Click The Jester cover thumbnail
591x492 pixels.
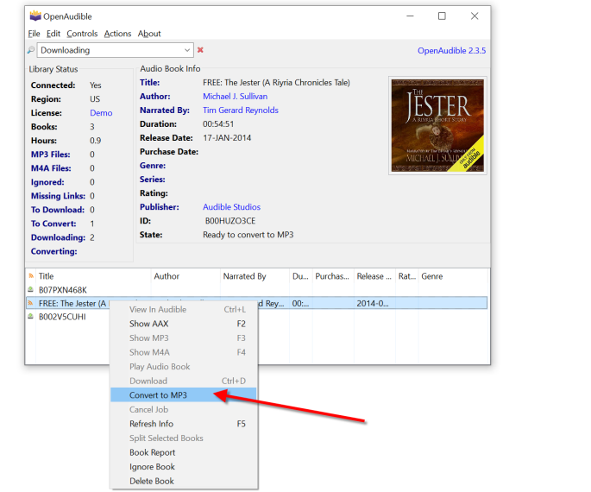coord(437,125)
